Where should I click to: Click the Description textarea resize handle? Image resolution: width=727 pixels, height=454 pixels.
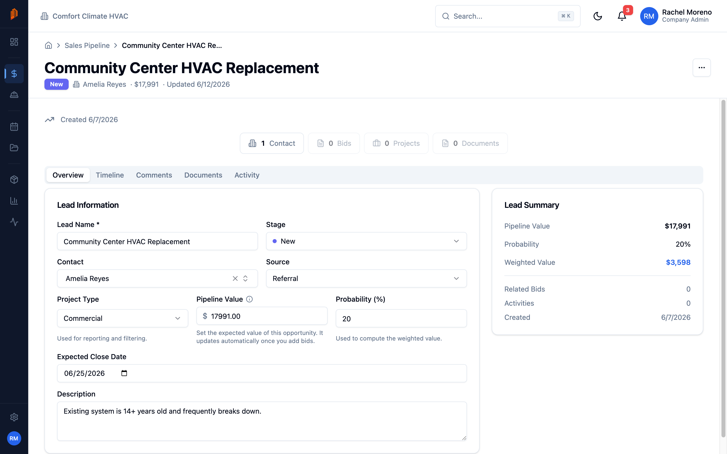point(464,438)
